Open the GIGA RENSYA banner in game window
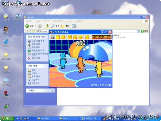 pos(101,37)
